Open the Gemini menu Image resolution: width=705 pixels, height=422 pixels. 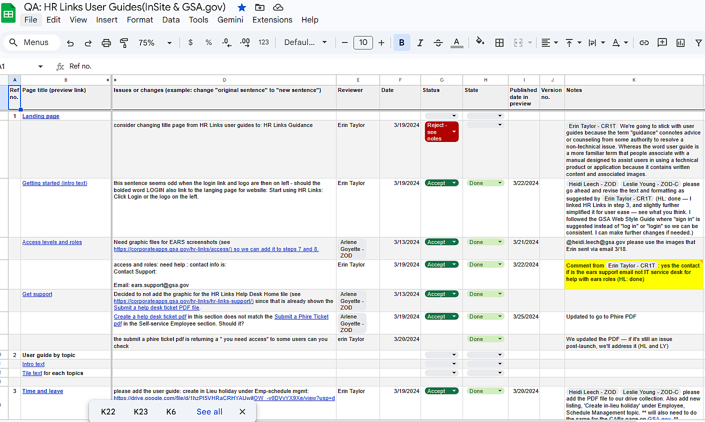tap(230, 19)
